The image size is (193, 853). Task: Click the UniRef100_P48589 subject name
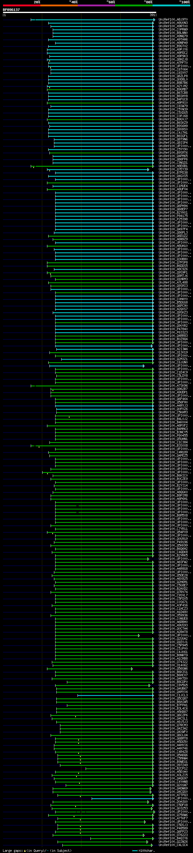click(x=173, y=828)
